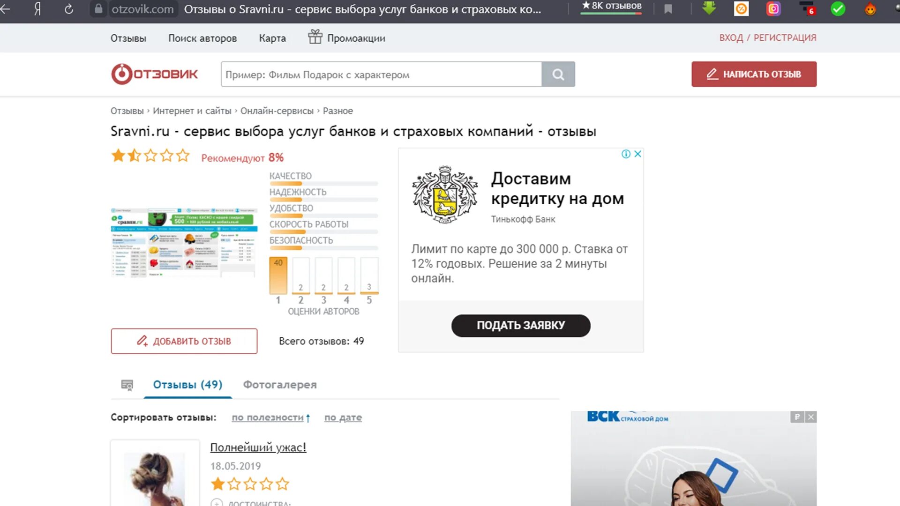The width and height of the screenshot is (900, 506).
Task: Click the ad info icon on Tinkoff ad
Action: (x=626, y=154)
